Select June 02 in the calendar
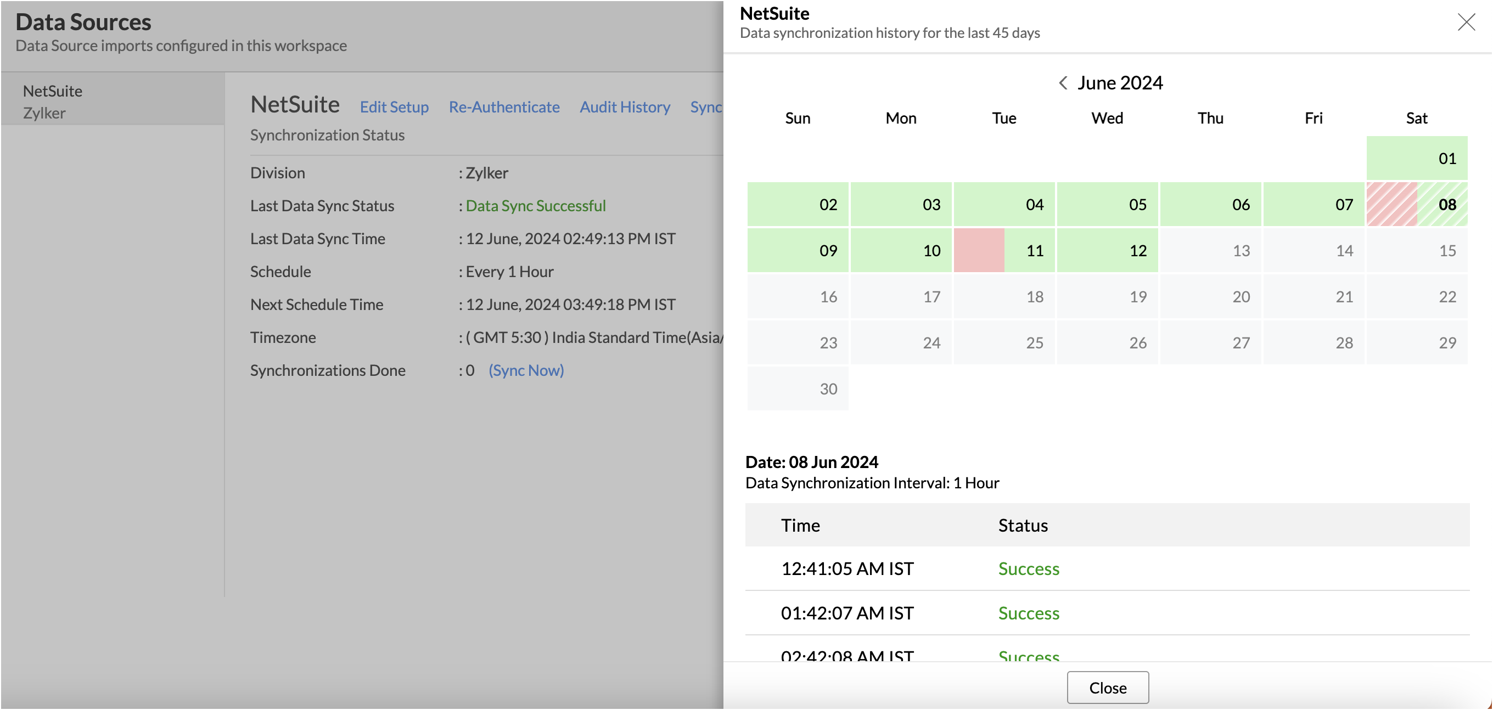Screen dimensions: 1493x710 (x=798, y=204)
